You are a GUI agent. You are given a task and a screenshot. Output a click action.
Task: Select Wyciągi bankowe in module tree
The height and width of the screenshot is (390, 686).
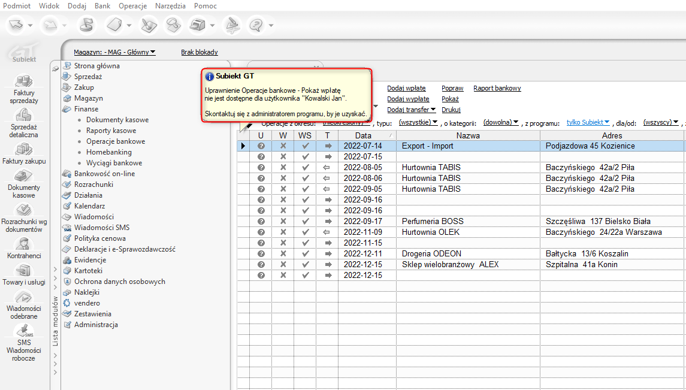tap(114, 163)
